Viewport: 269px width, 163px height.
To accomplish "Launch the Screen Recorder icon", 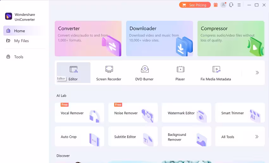I will (x=109, y=69).
